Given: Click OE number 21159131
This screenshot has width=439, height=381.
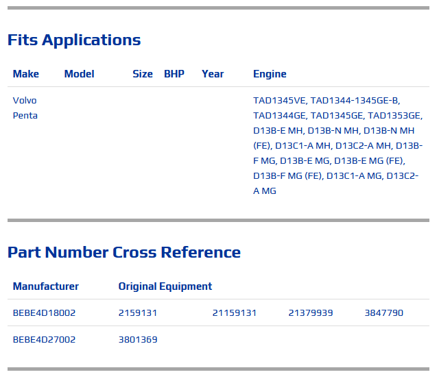Looking at the screenshot, I should (235, 312).
